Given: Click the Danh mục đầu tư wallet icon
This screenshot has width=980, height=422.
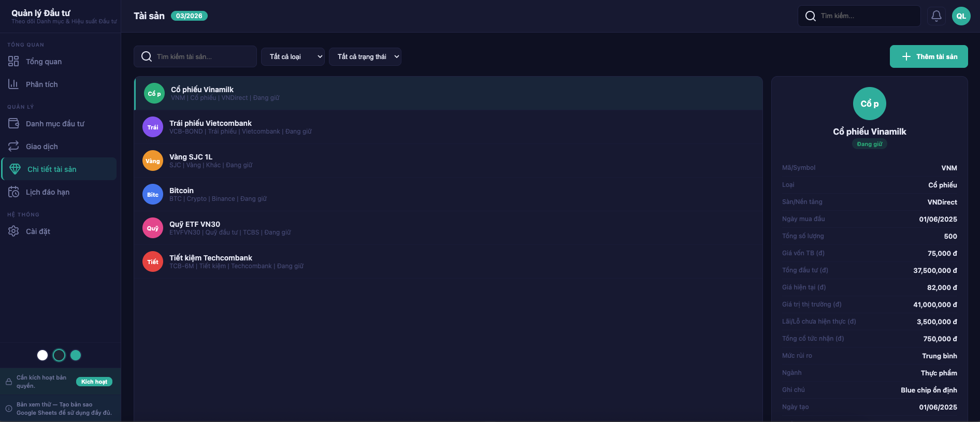Looking at the screenshot, I should coord(13,124).
